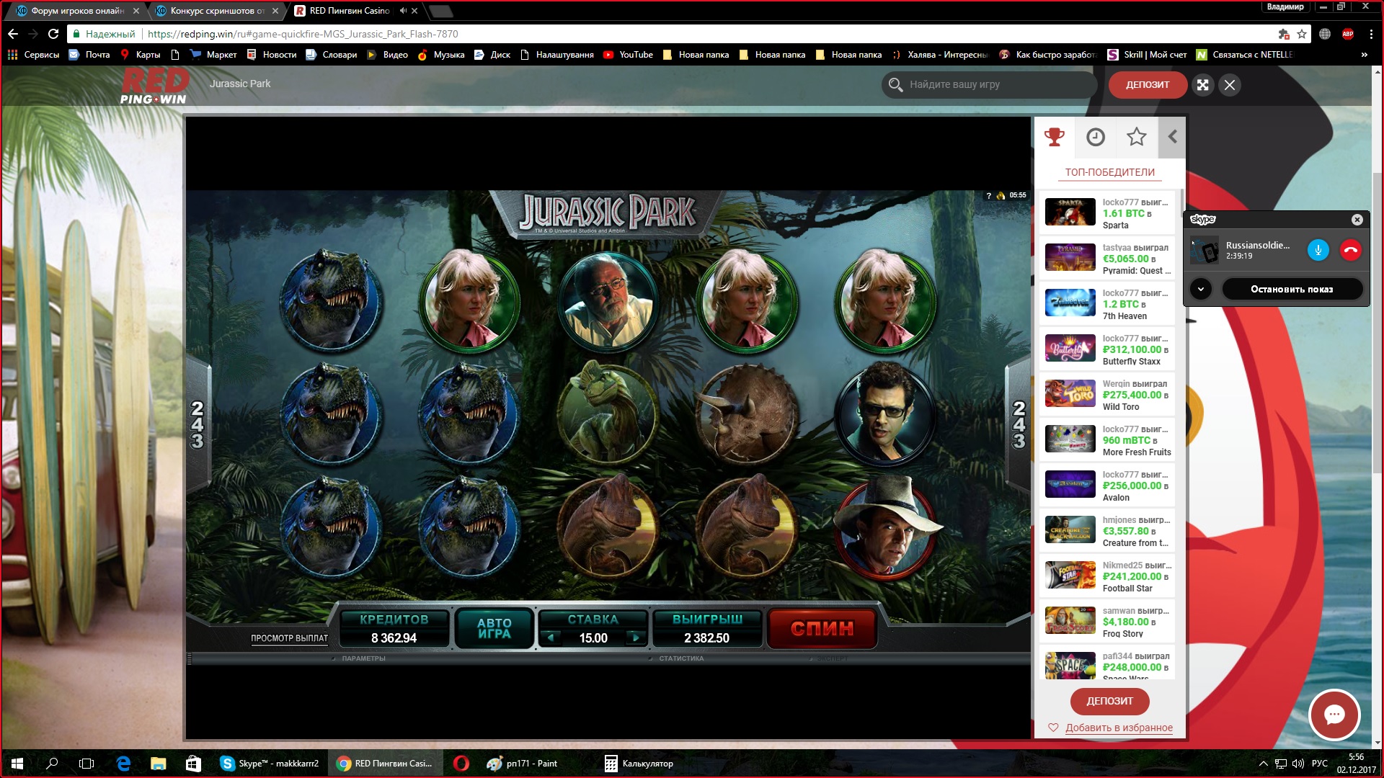Open the Сервисы apps bookmark
The height and width of the screenshot is (778, 1384).
33,55
